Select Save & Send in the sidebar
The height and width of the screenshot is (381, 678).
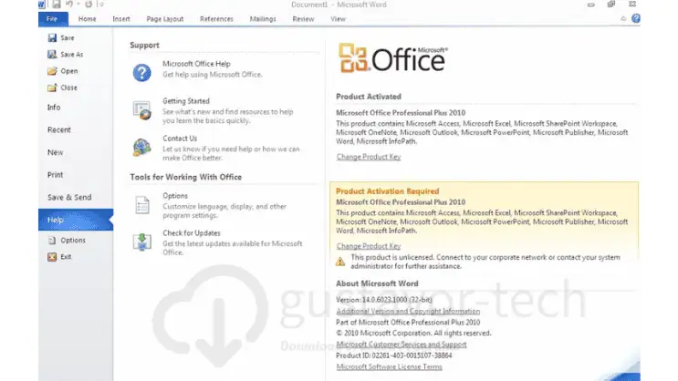[x=69, y=197]
